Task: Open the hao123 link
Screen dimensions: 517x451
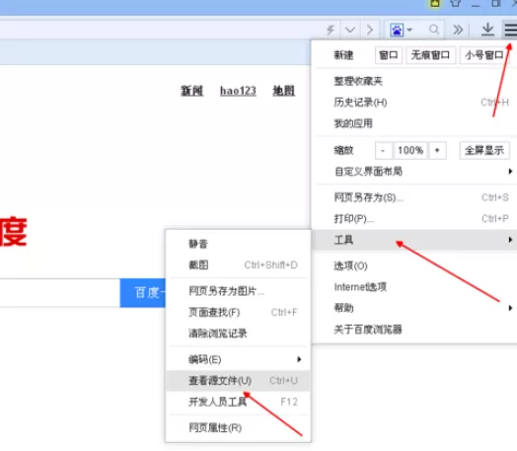Action: pos(238,91)
